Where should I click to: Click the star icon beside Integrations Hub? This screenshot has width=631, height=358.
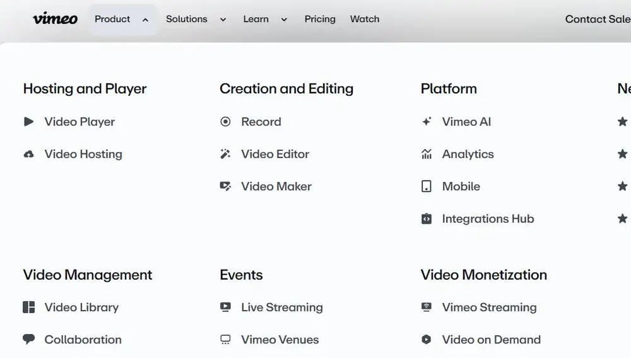(x=623, y=218)
